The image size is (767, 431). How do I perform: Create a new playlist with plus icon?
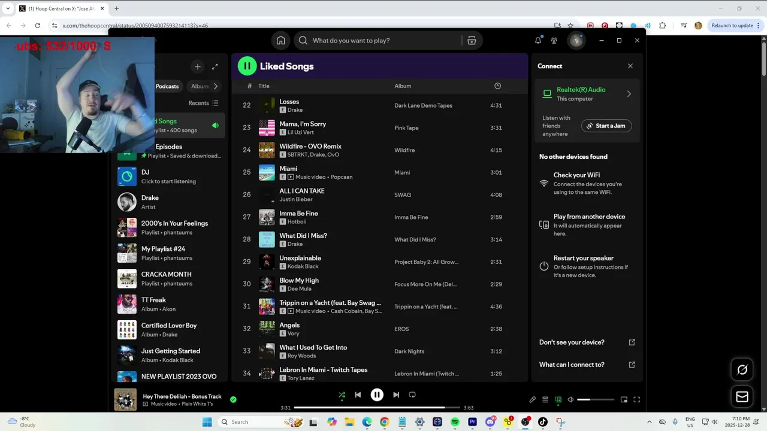(197, 66)
